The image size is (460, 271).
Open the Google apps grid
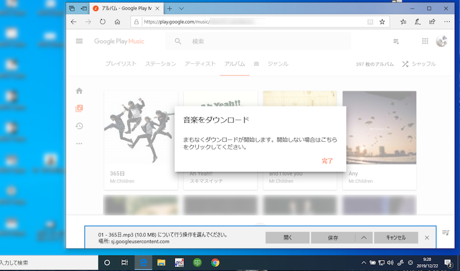[x=425, y=41]
